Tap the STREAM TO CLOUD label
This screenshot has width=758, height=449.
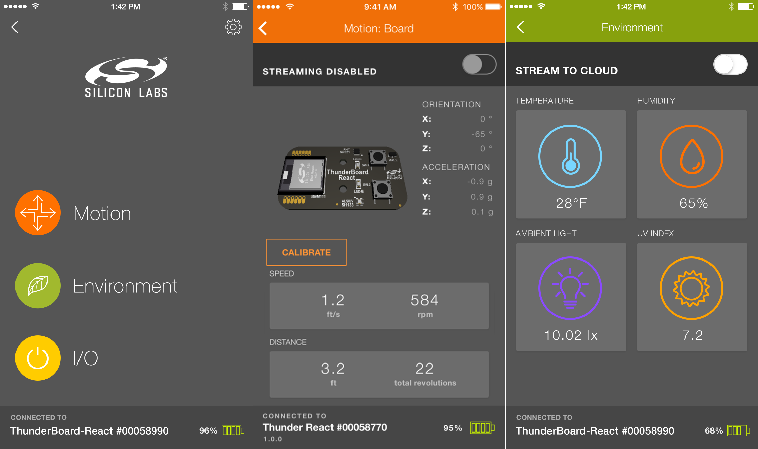coord(567,71)
